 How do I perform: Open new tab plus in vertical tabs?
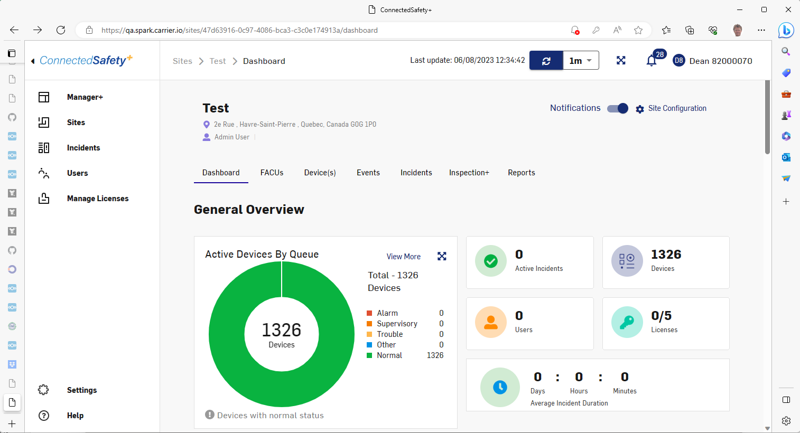pyautogui.click(x=12, y=424)
